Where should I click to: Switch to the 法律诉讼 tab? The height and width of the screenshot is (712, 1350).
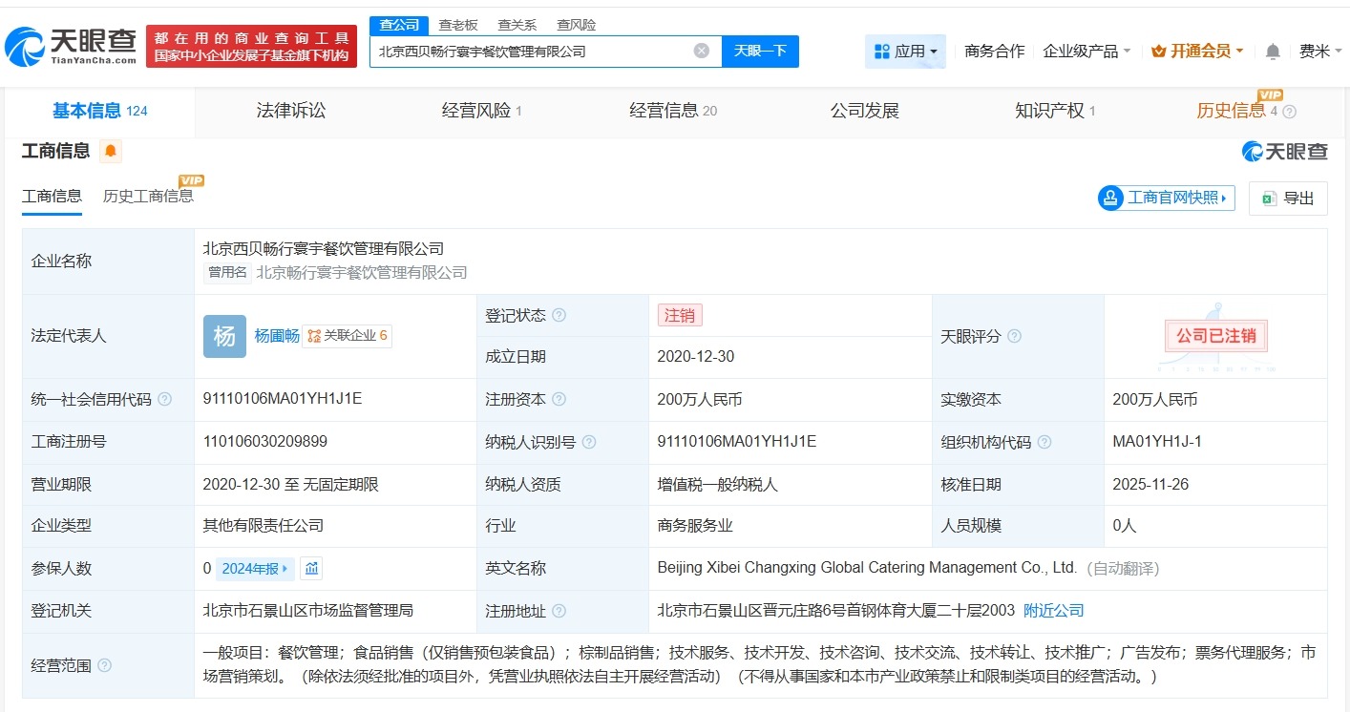291,111
